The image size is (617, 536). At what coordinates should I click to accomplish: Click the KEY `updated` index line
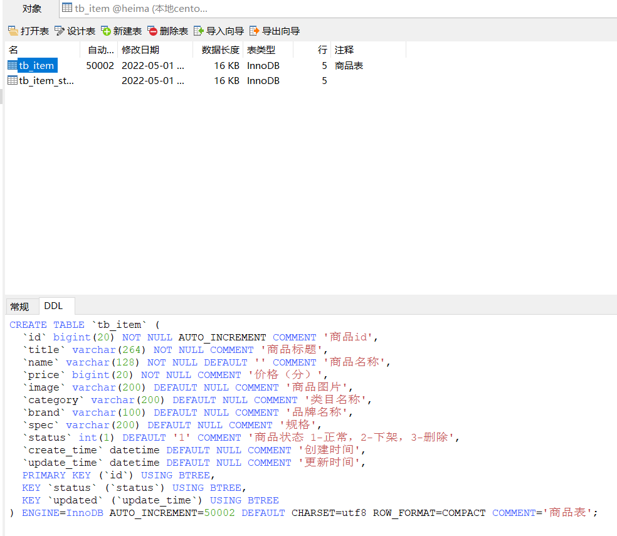(x=150, y=500)
